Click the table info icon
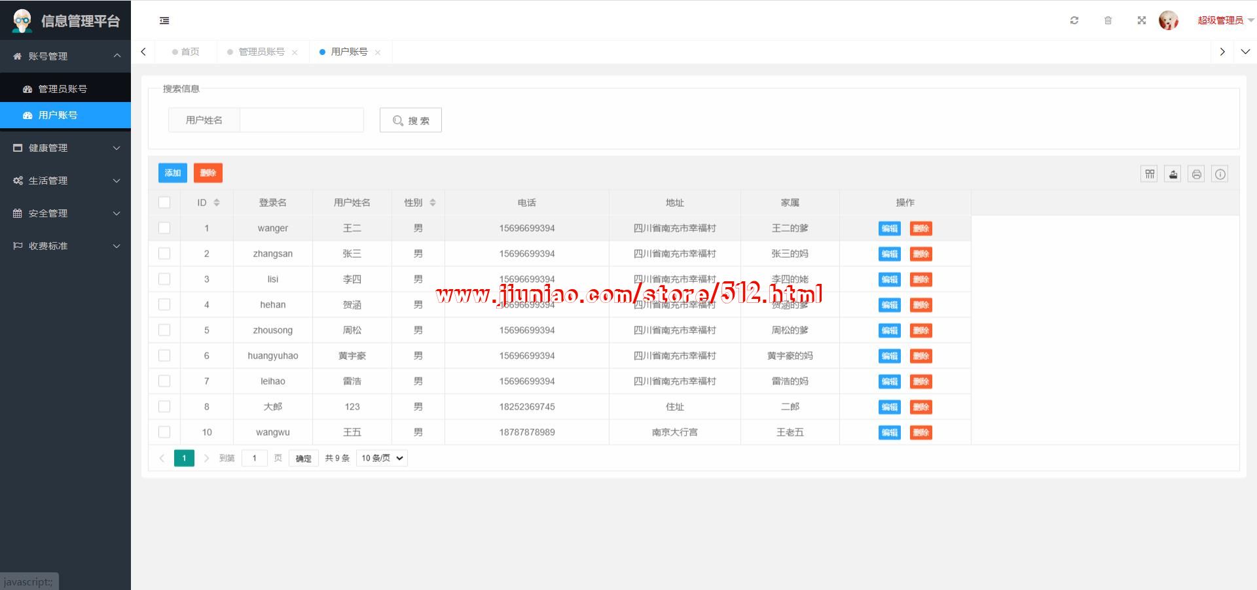The height and width of the screenshot is (590, 1257). (1220, 174)
